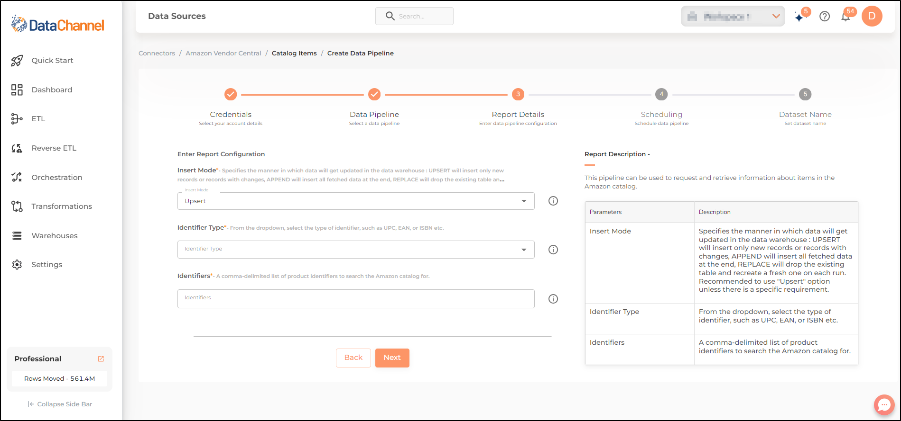Select ETL in the sidebar
Screen dimensions: 901x421
38,119
